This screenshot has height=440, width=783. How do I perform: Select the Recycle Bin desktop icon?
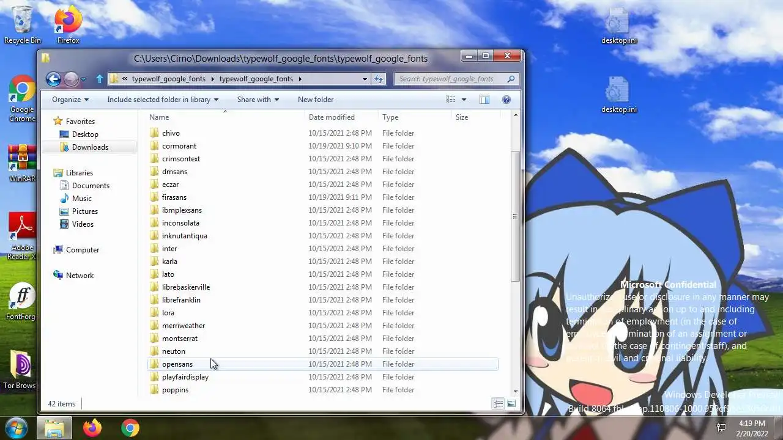(23, 25)
